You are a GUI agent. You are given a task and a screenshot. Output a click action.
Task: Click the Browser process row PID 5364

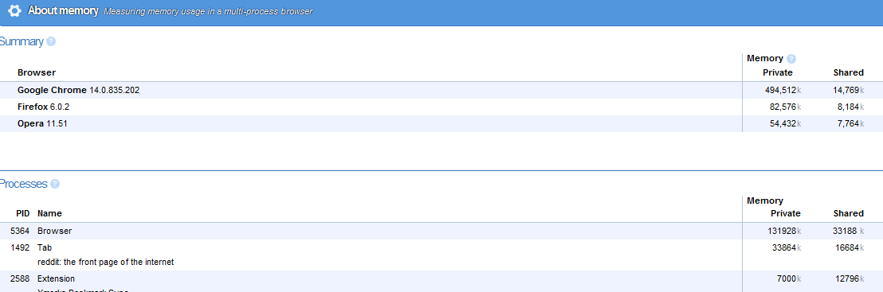click(x=441, y=231)
